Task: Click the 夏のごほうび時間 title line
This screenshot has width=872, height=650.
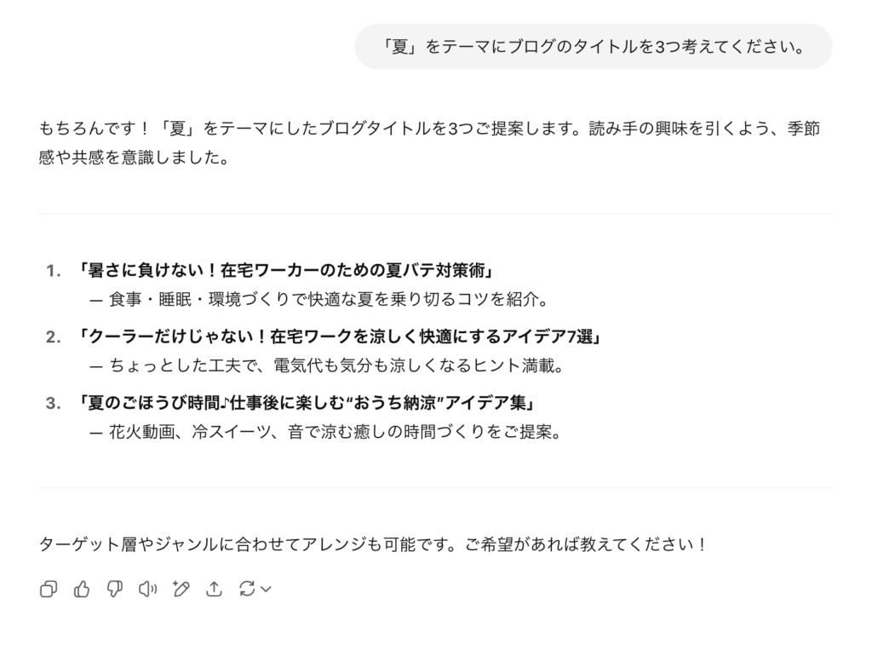Action: pyautogui.click(x=311, y=403)
